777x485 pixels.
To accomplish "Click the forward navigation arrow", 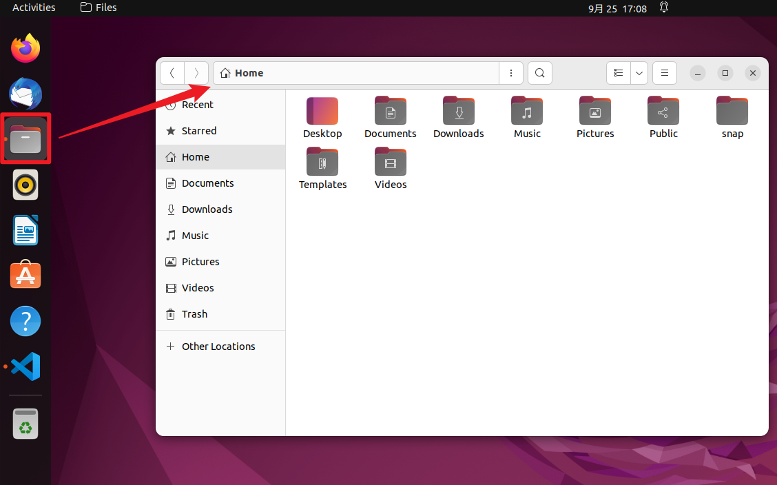I will coord(196,73).
